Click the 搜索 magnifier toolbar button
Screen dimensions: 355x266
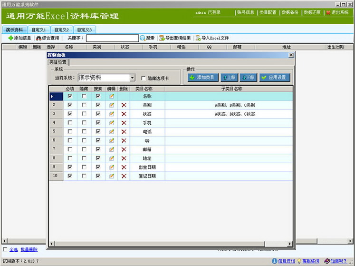pyautogui.click(x=147, y=38)
